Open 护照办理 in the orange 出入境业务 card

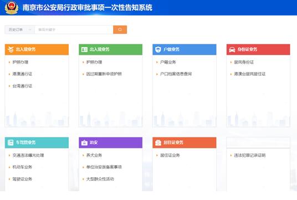[21, 62]
